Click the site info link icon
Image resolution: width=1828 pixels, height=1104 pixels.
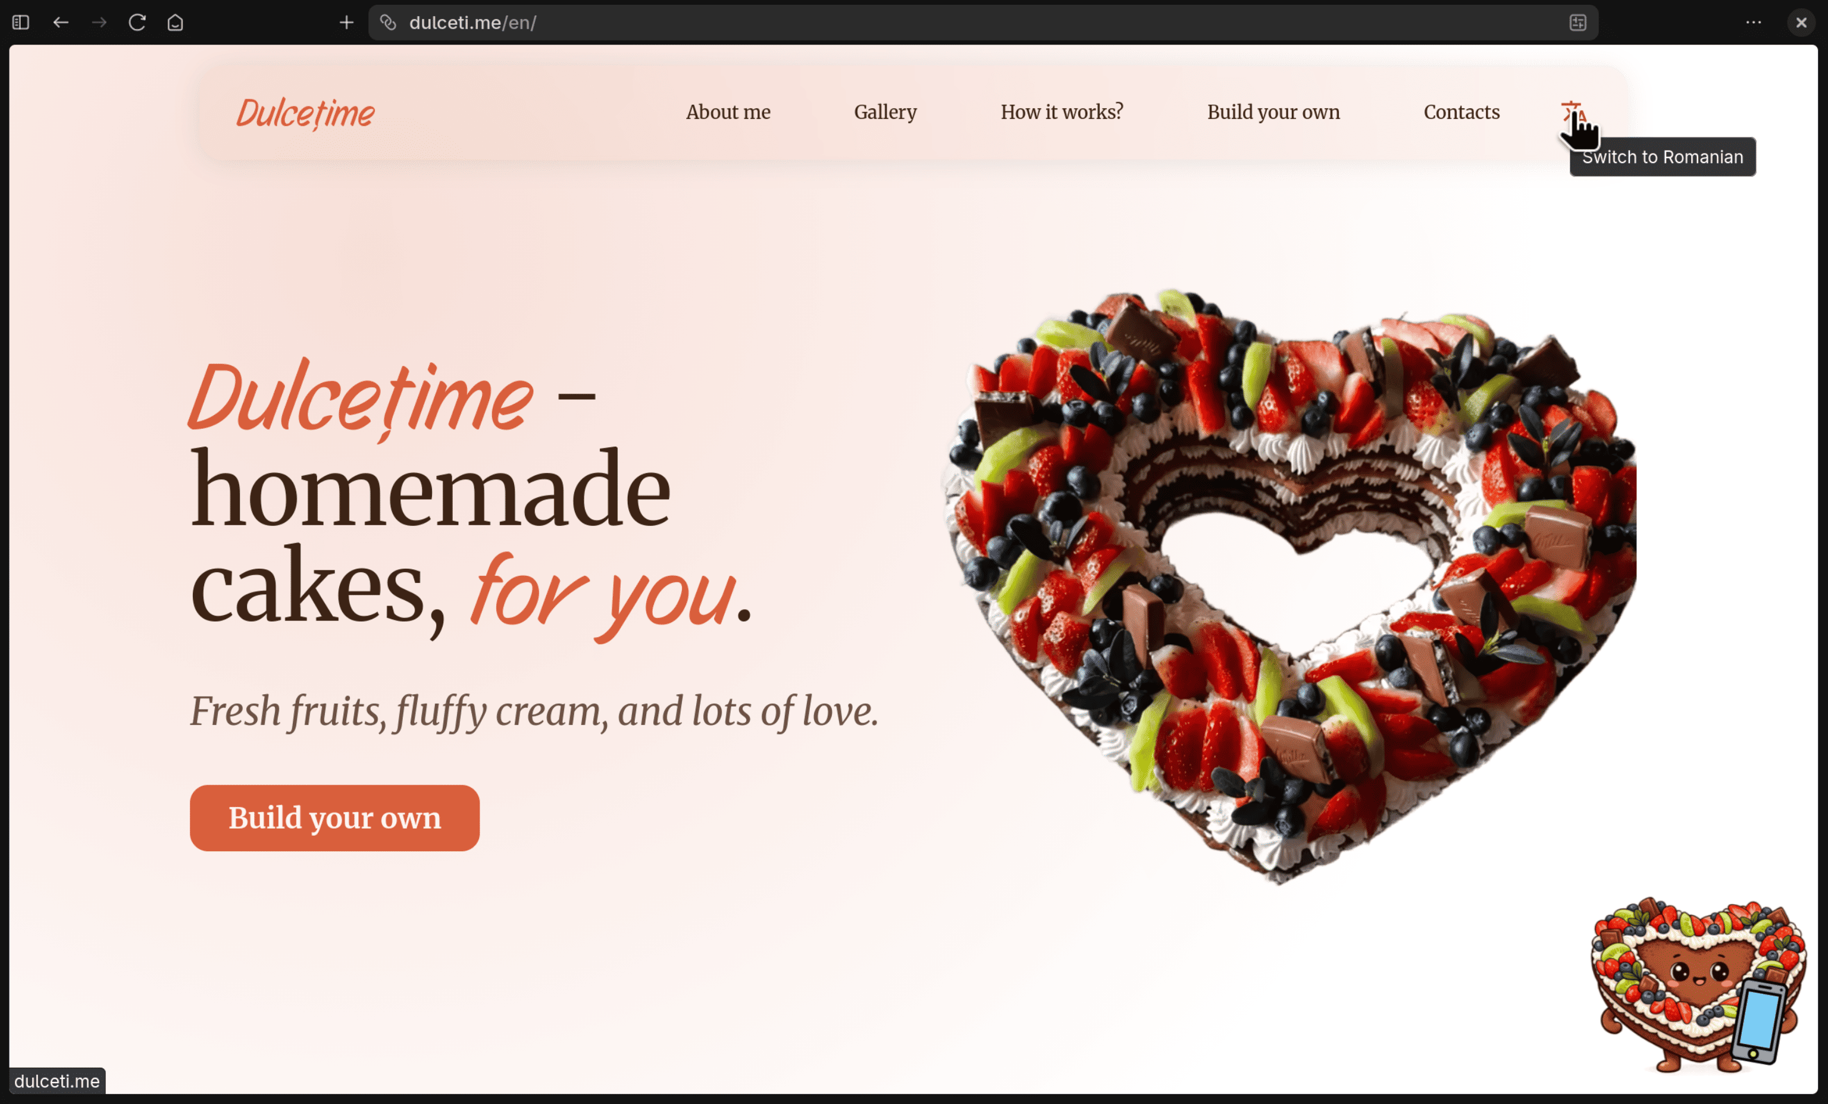pyautogui.click(x=388, y=22)
